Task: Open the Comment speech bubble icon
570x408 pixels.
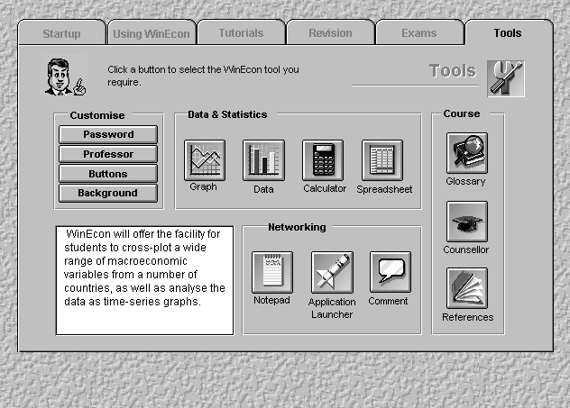Action: point(391,272)
